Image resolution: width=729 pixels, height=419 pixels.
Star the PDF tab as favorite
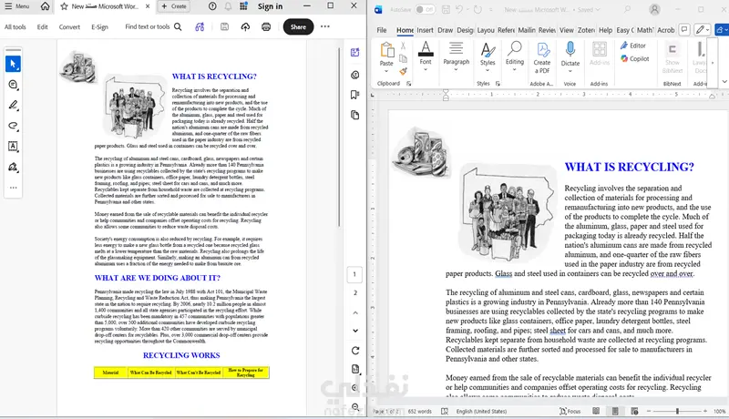click(64, 6)
